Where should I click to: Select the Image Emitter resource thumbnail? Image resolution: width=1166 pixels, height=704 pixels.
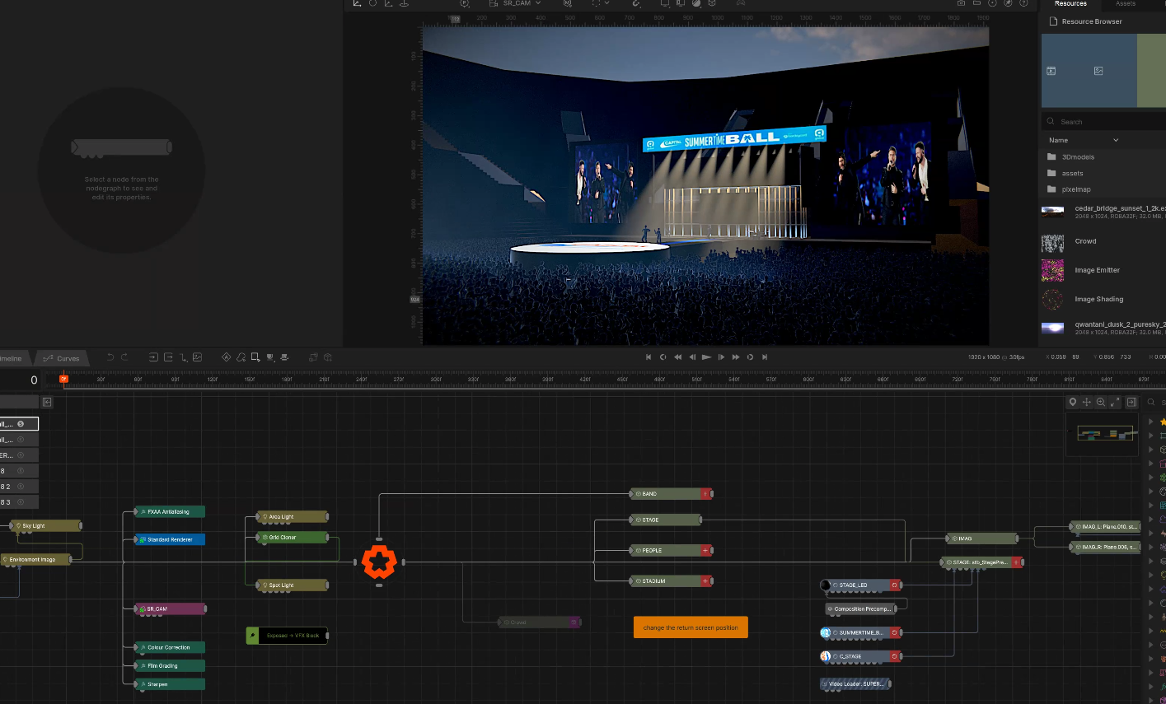tap(1052, 271)
